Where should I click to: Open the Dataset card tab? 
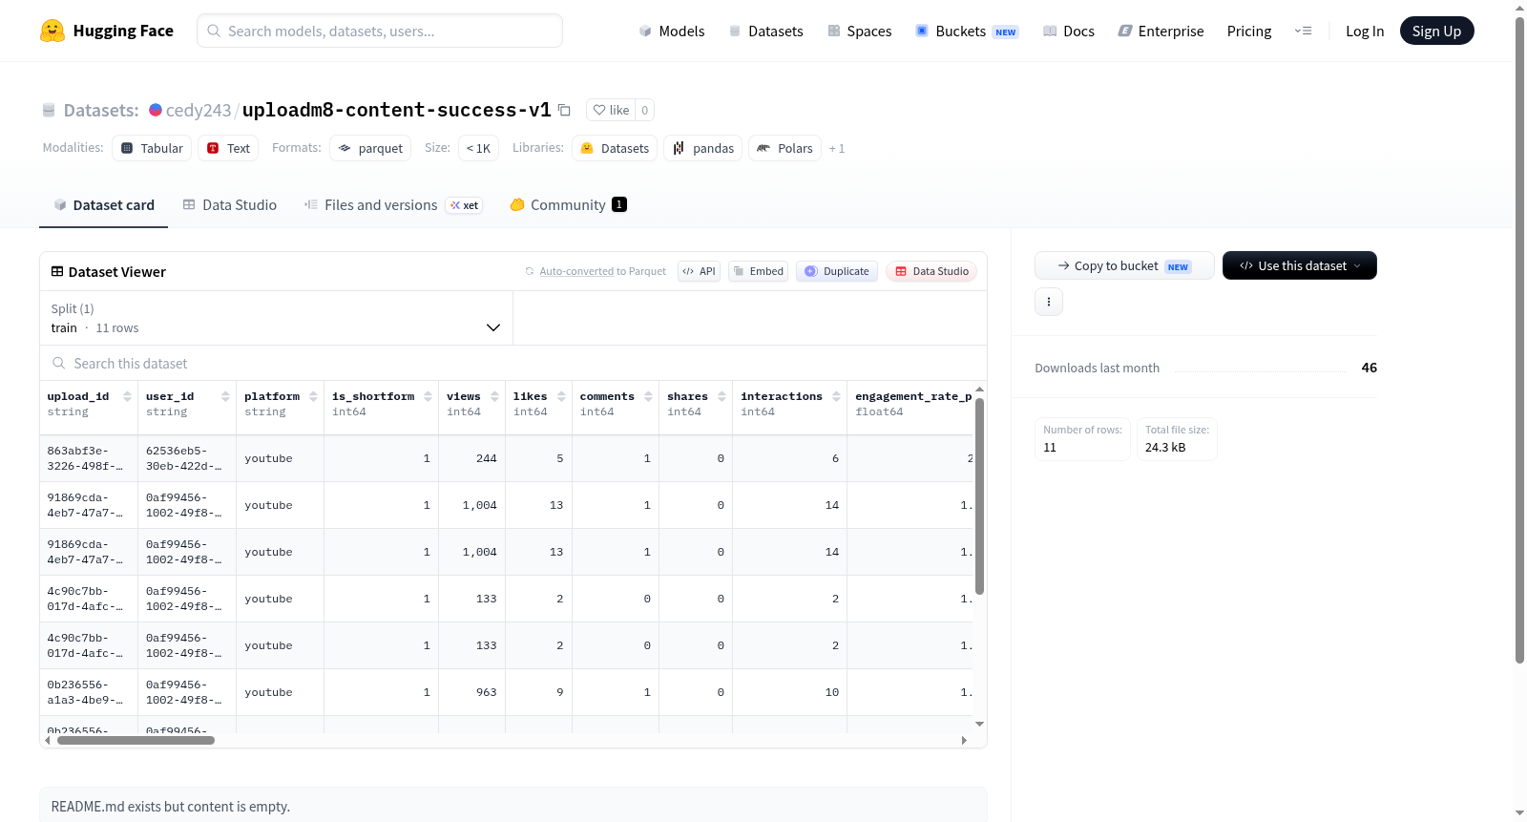coord(103,204)
